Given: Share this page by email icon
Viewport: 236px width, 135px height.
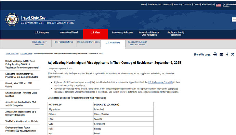Looking at the screenshot, I should point(221,54).
